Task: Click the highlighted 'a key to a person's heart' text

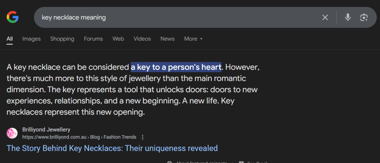Action: (176, 67)
